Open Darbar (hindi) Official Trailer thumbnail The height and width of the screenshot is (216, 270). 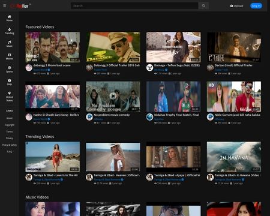[x=234, y=47]
